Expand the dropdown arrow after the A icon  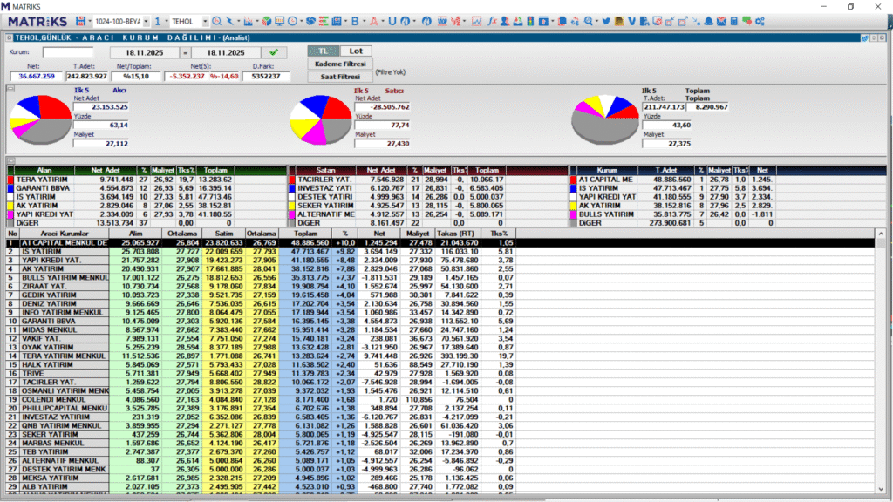coord(383,21)
